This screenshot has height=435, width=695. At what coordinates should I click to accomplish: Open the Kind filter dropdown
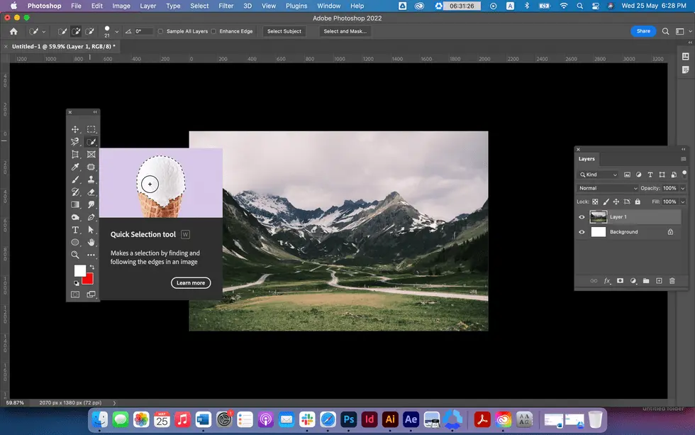tap(598, 175)
